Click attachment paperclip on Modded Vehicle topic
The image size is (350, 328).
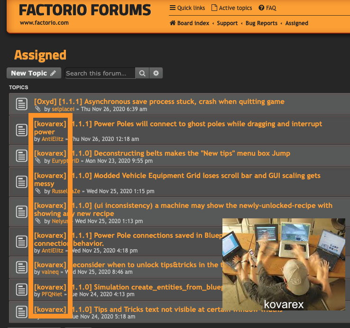click(38, 191)
